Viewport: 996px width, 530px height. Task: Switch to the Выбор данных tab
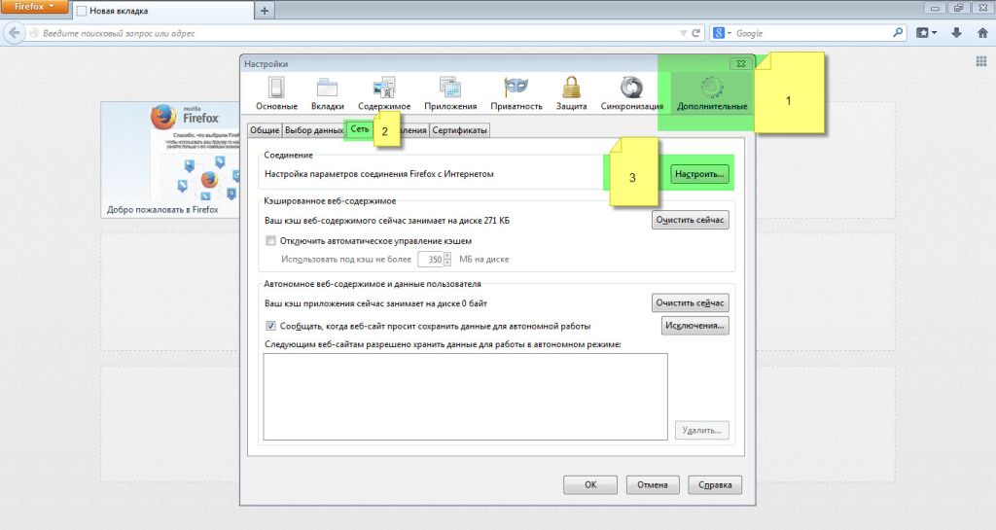tap(314, 130)
